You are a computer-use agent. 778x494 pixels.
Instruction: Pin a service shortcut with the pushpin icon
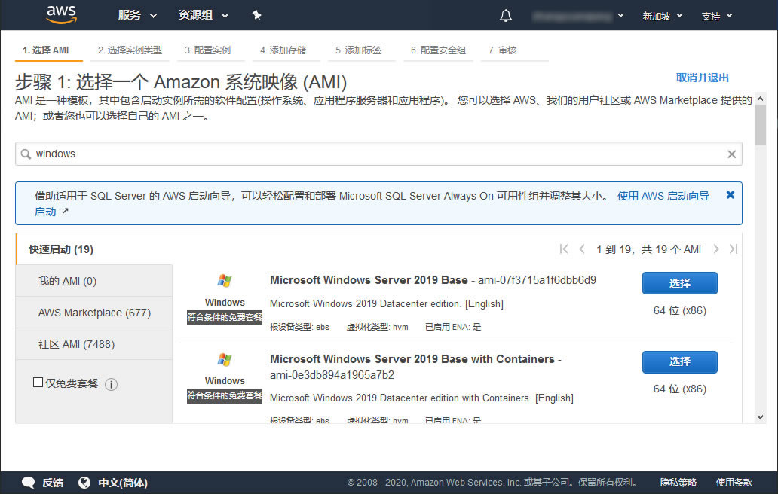(x=256, y=15)
